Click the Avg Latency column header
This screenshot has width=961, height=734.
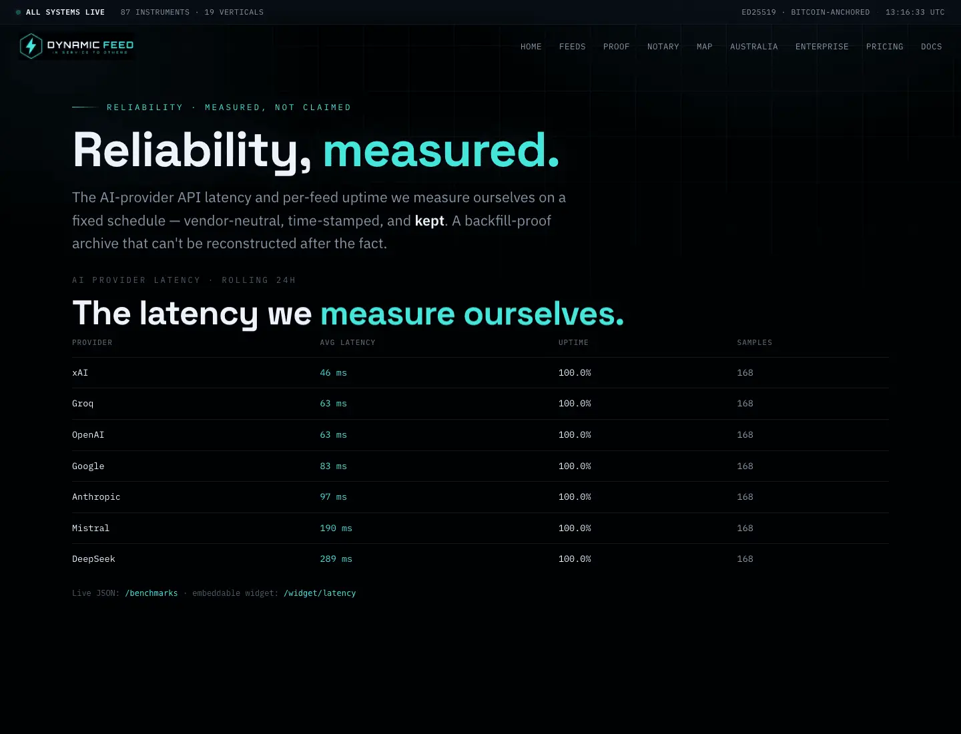tap(348, 343)
